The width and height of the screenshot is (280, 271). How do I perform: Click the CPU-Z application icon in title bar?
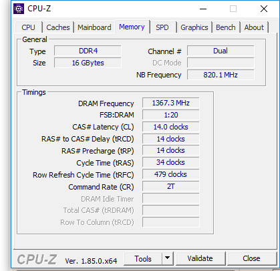point(19,9)
